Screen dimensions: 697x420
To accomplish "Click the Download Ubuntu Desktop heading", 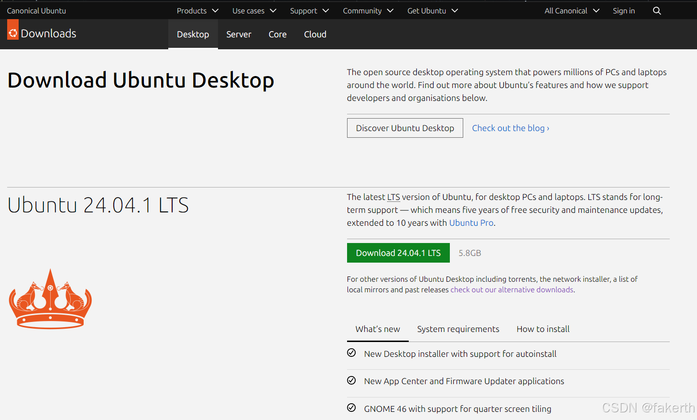I will (141, 80).
